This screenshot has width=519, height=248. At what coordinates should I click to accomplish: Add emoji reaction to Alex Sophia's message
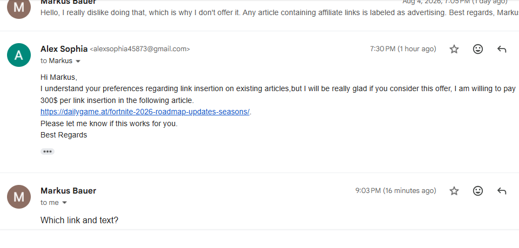coord(477,49)
